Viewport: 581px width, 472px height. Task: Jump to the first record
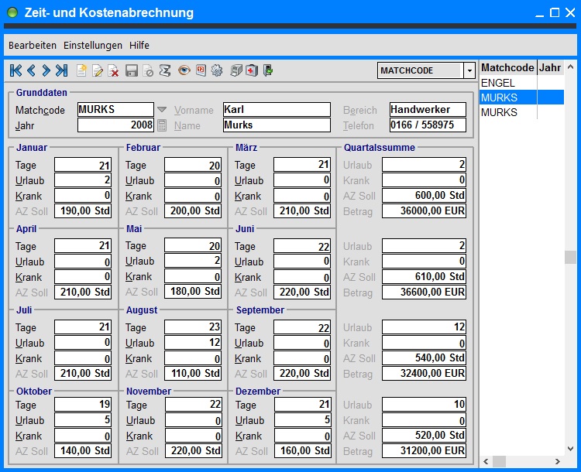pyautogui.click(x=16, y=70)
